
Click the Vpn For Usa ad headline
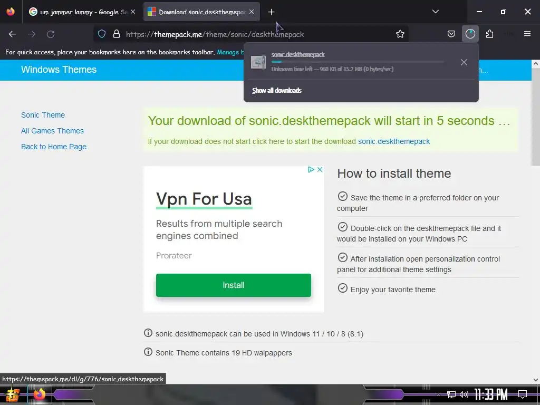(x=204, y=199)
